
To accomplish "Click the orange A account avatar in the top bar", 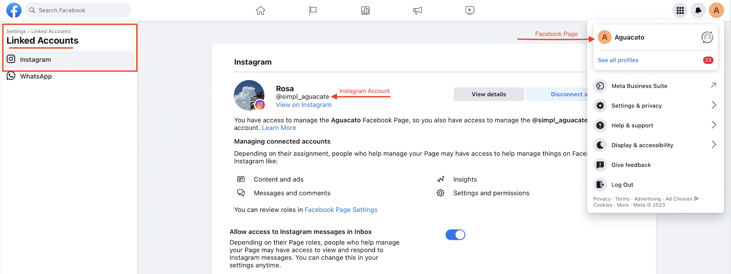I will [x=716, y=10].
